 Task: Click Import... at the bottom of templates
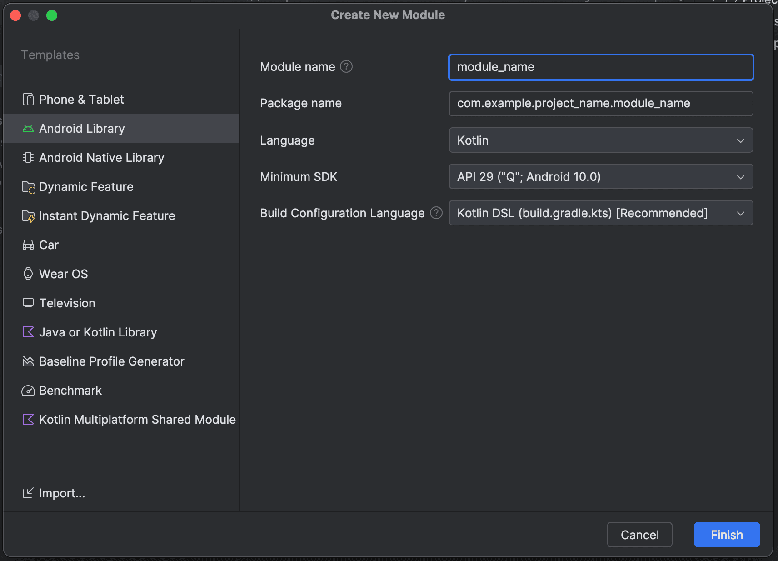[62, 493]
